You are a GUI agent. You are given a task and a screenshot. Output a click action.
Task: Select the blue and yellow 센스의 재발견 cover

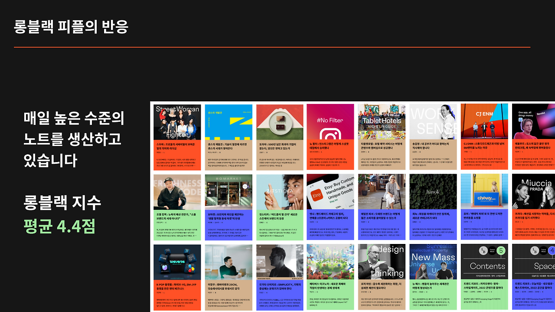point(229,122)
